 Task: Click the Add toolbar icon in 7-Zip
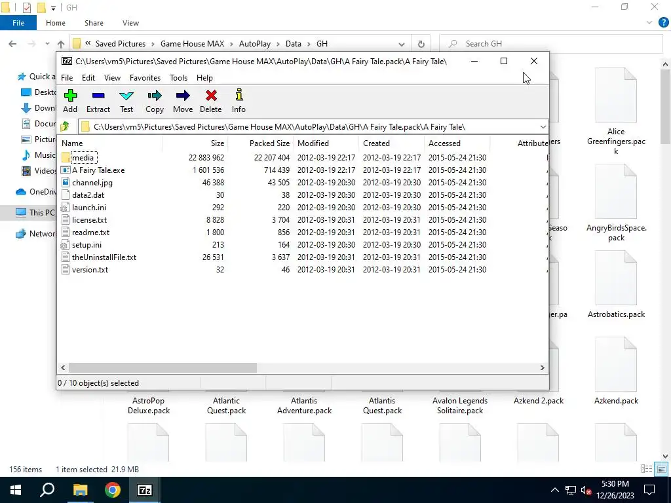(70, 96)
